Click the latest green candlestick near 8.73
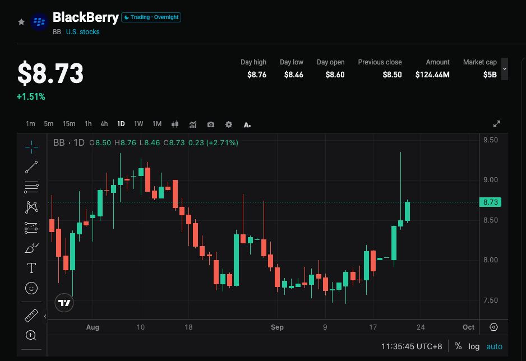Screen dimensions: 526x361 click(x=407, y=211)
